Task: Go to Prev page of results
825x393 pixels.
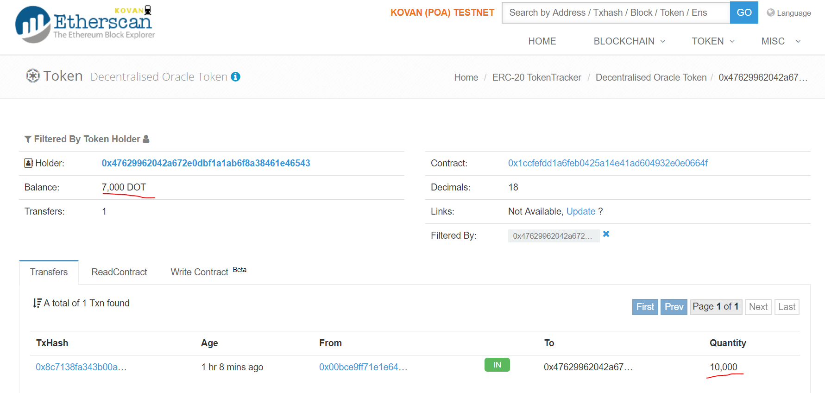Action: pos(674,307)
